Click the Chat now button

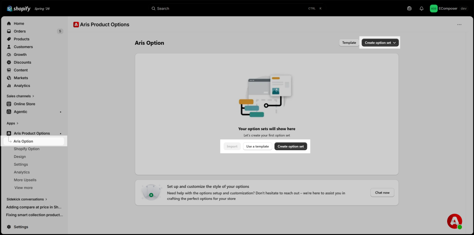click(x=382, y=193)
